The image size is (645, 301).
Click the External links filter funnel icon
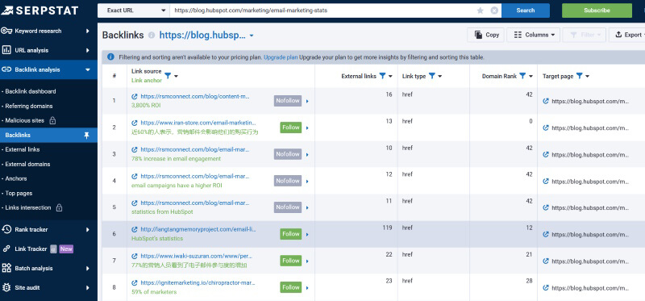pos(382,76)
